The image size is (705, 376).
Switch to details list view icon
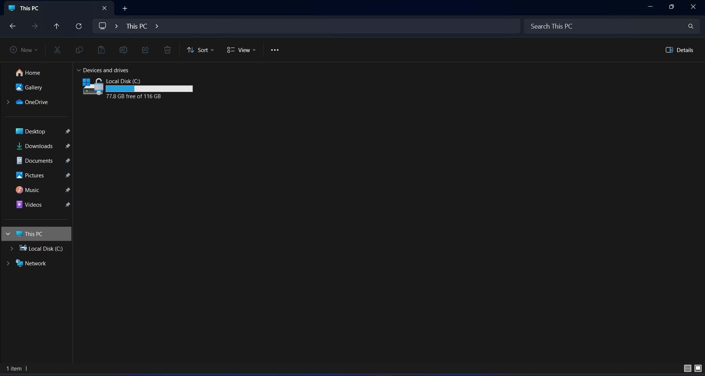coord(688,368)
